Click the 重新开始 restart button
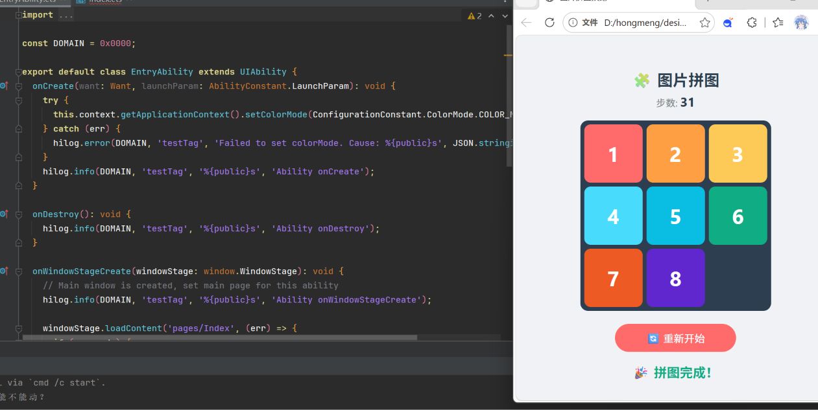 (675, 338)
